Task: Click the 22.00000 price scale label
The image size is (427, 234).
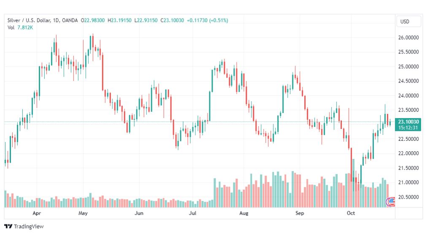Action: click(408, 153)
